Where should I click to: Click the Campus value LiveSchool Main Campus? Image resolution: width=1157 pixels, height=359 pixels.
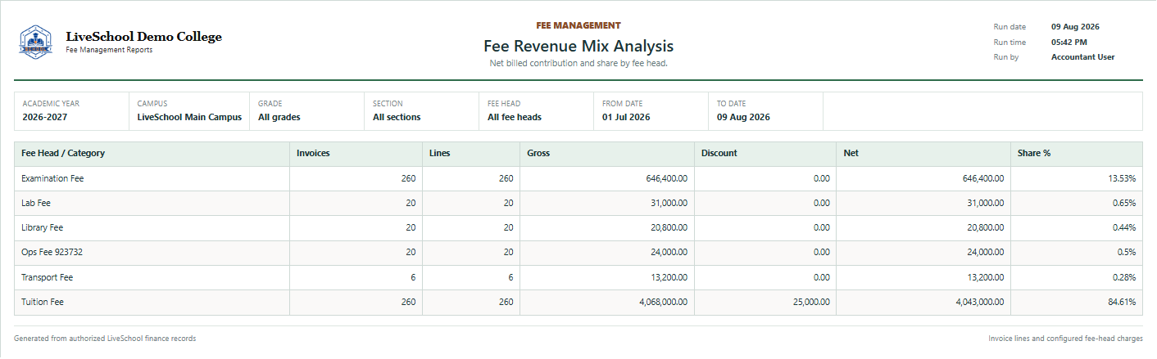coord(189,117)
